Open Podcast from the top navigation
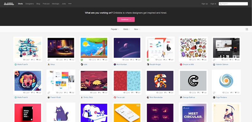The height and width of the screenshot is (122, 252). pyautogui.click(x=46, y=4)
